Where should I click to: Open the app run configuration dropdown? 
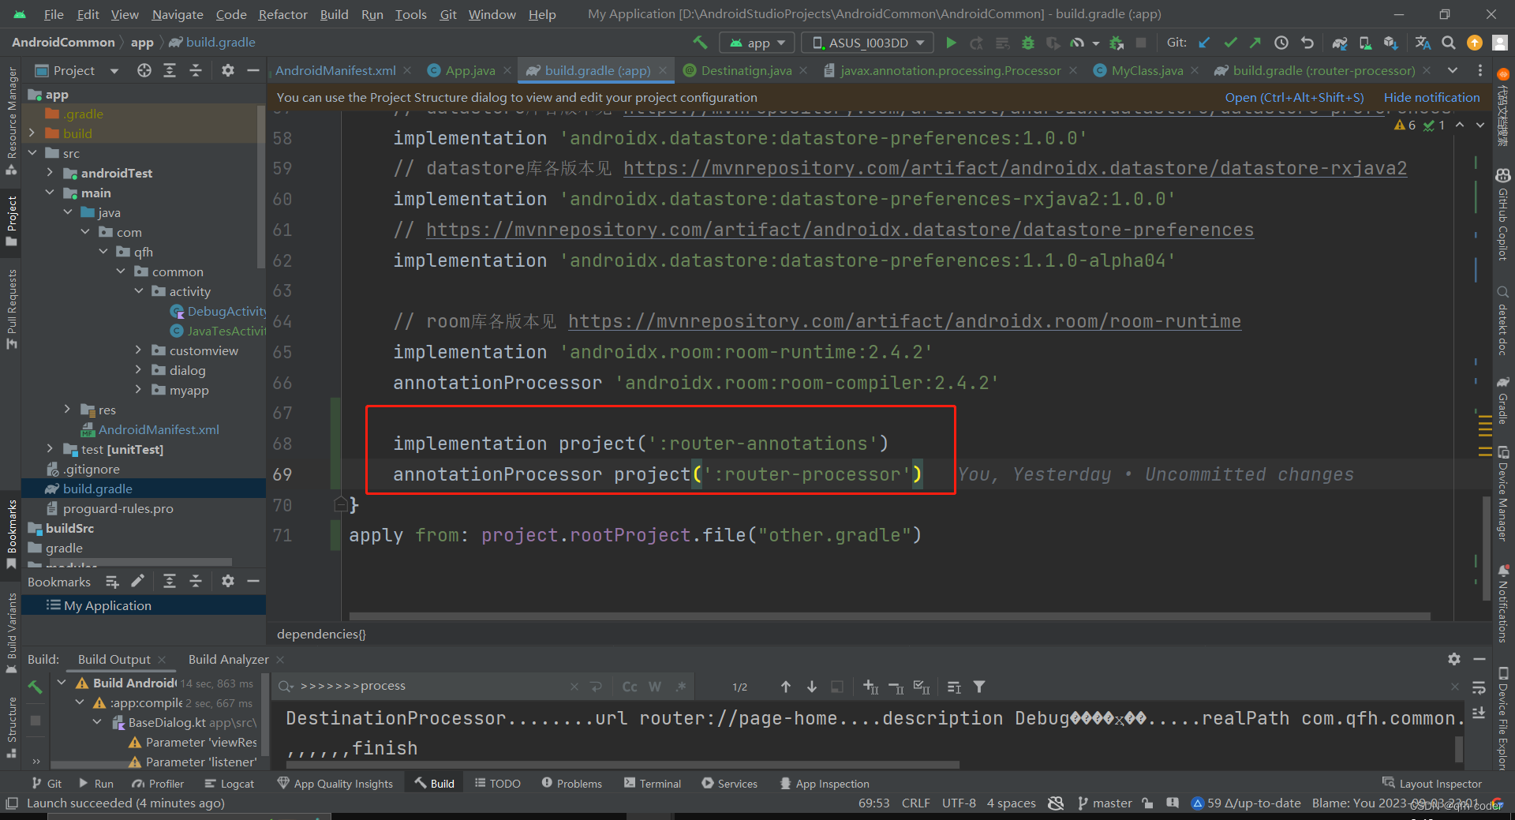click(758, 43)
